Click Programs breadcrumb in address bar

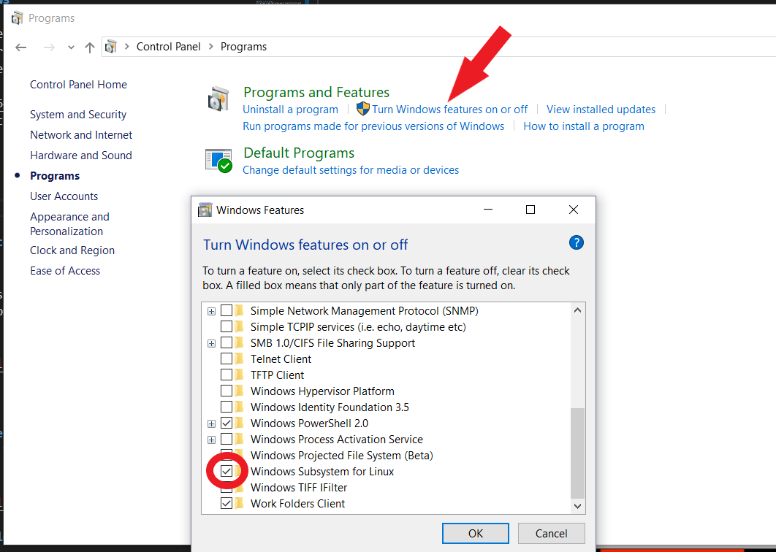pyautogui.click(x=243, y=47)
